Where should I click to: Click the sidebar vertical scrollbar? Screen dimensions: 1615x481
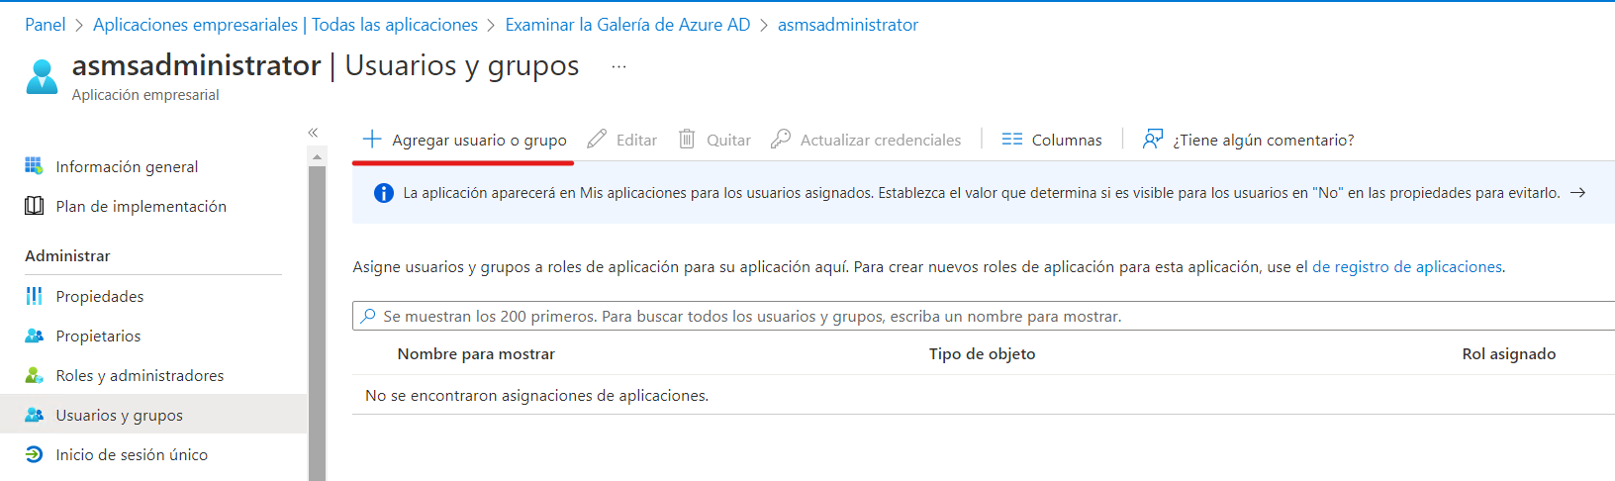pos(317,323)
